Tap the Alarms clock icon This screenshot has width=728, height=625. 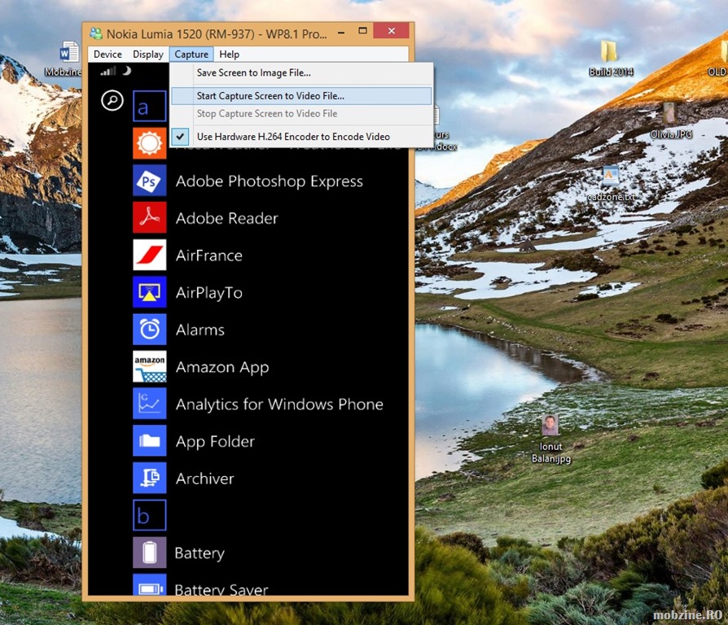(150, 329)
